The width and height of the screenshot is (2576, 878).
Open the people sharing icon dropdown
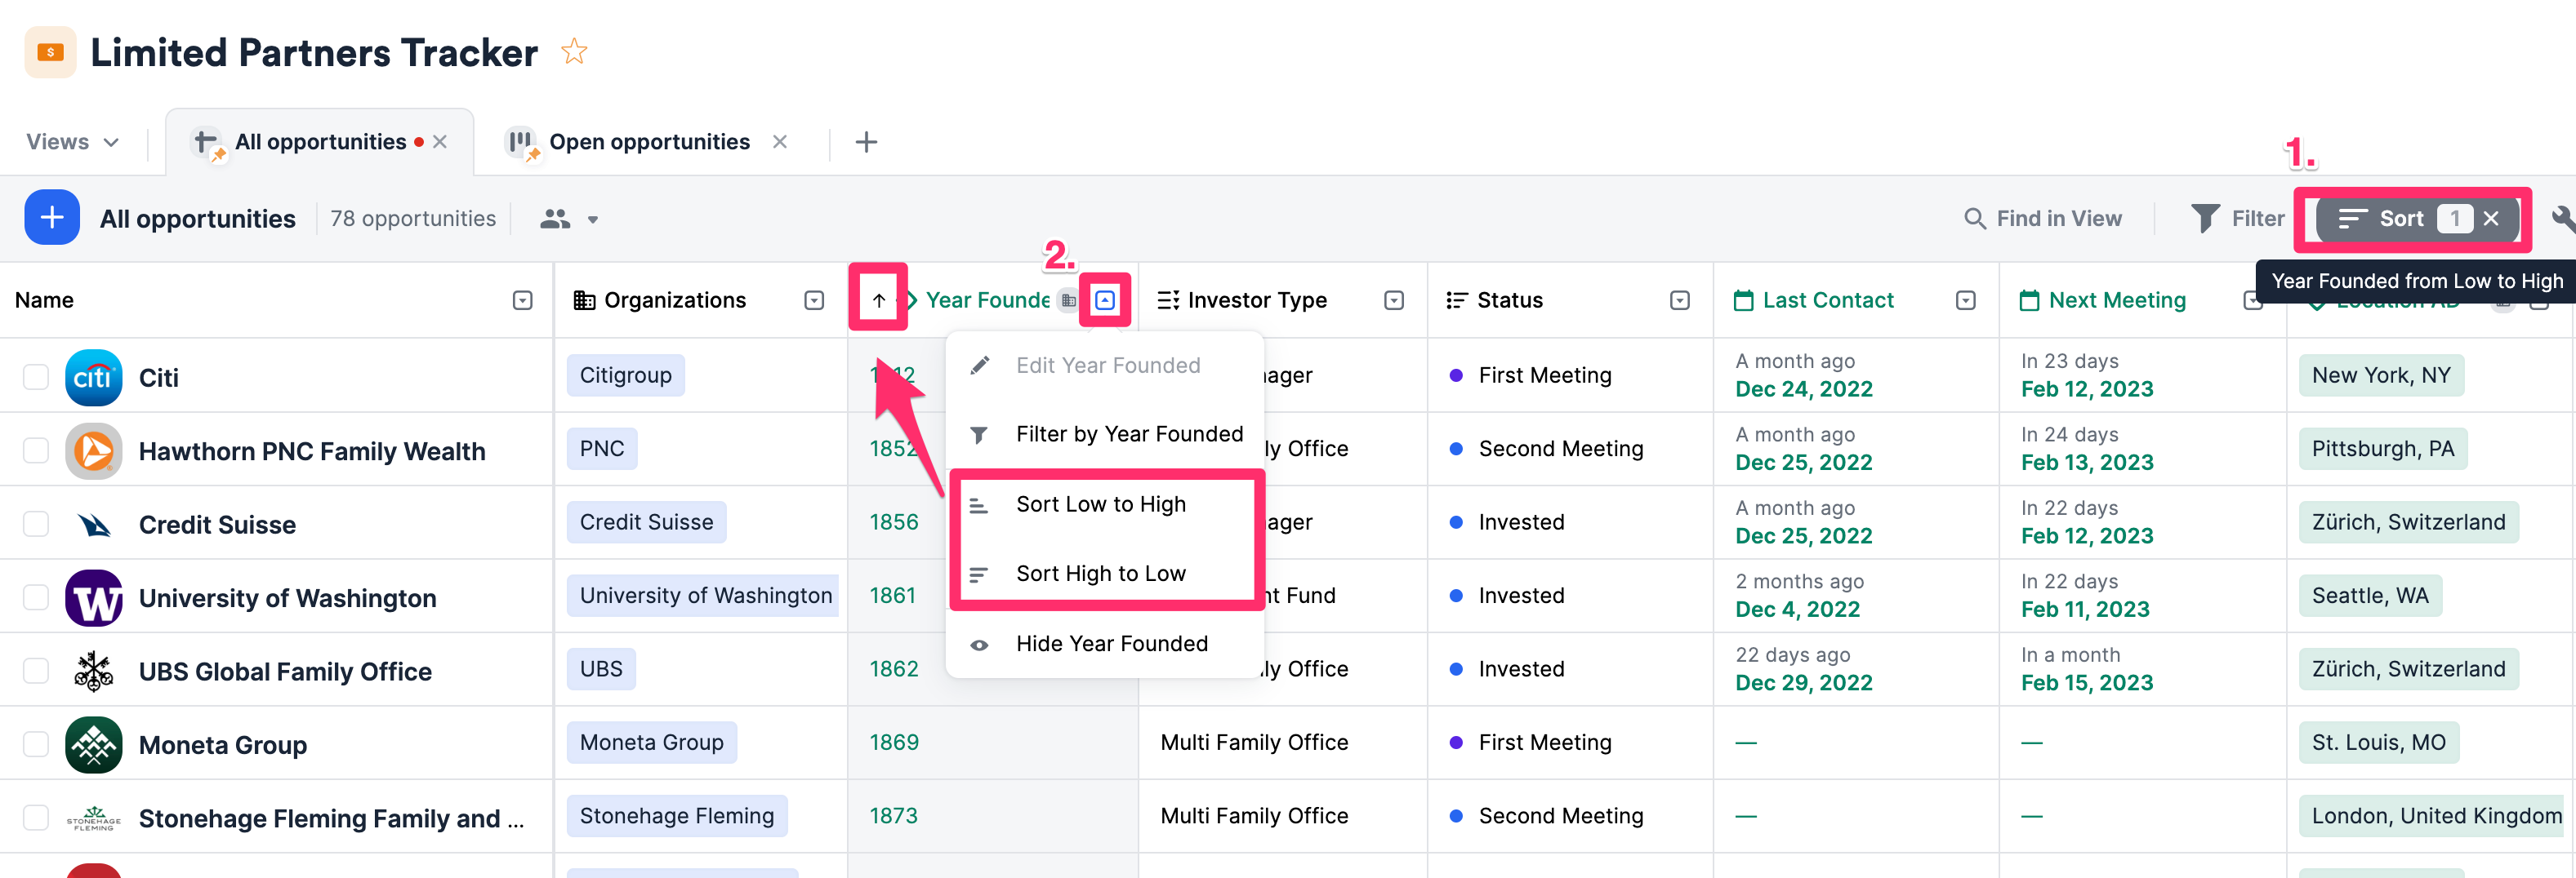(x=568, y=219)
